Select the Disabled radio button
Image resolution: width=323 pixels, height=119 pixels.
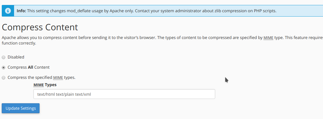(x=4, y=57)
